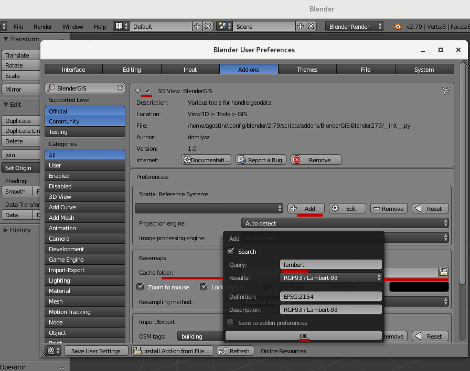Confirm the Add dialog with OK
Viewport: 470px width, 371px height.
303,336
